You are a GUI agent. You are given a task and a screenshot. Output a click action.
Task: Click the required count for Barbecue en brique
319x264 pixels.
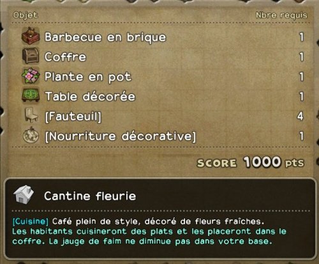[301, 37]
